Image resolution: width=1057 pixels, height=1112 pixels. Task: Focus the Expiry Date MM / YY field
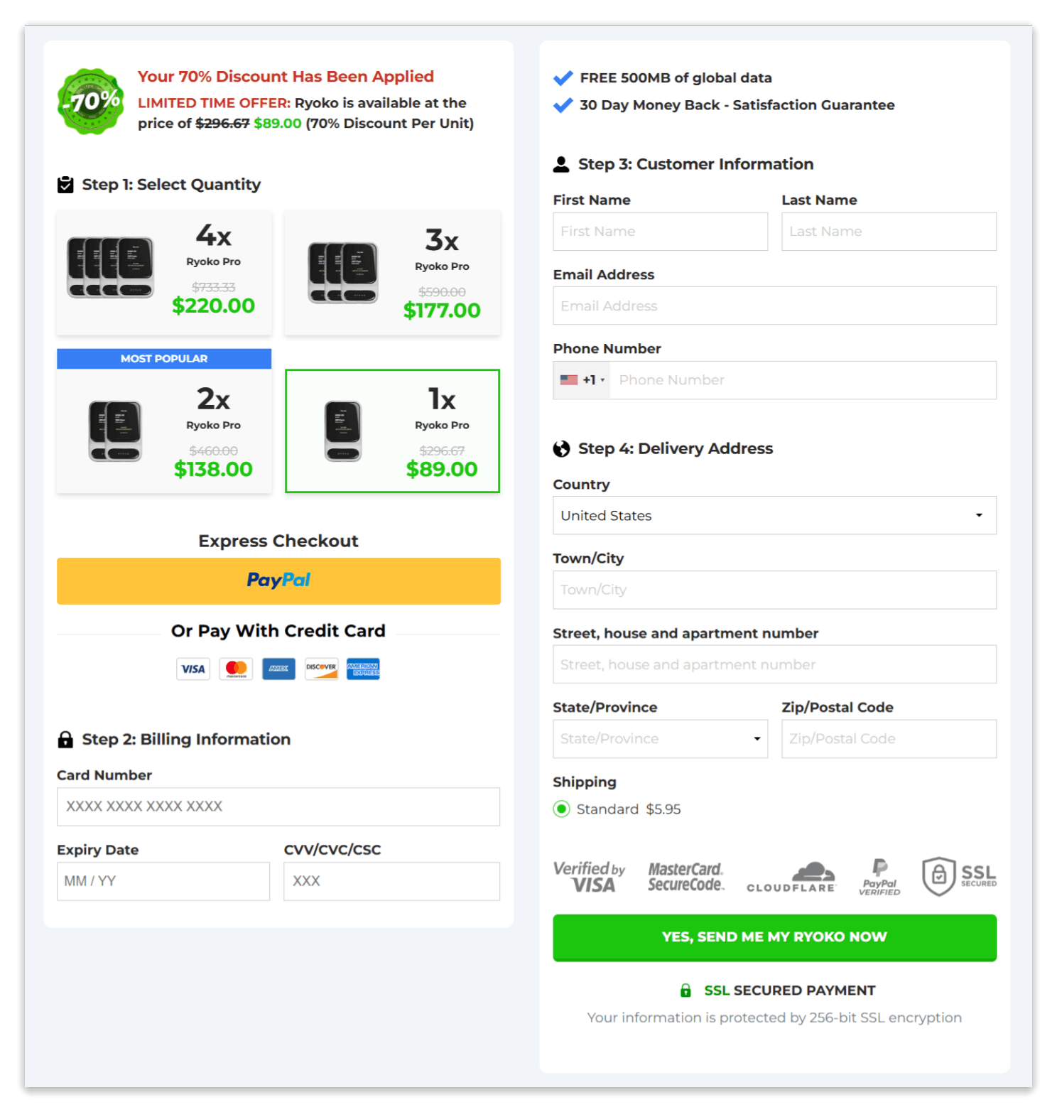click(x=163, y=881)
